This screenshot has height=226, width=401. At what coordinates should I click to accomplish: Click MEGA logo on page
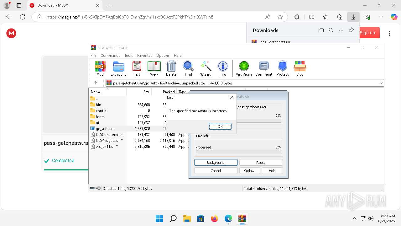[x=11, y=33]
